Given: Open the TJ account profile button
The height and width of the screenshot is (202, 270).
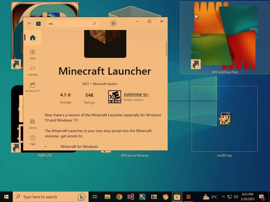Looking at the screenshot, I should pyautogui.click(x=113, y=23).
